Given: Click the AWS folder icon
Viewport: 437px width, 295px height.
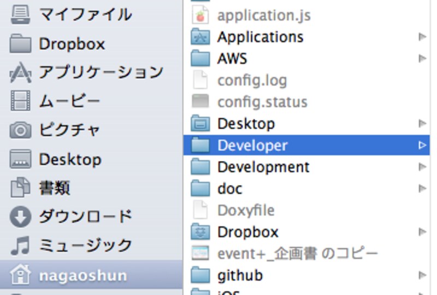Looking at the screenshot, I should click(x=200, y=58).
